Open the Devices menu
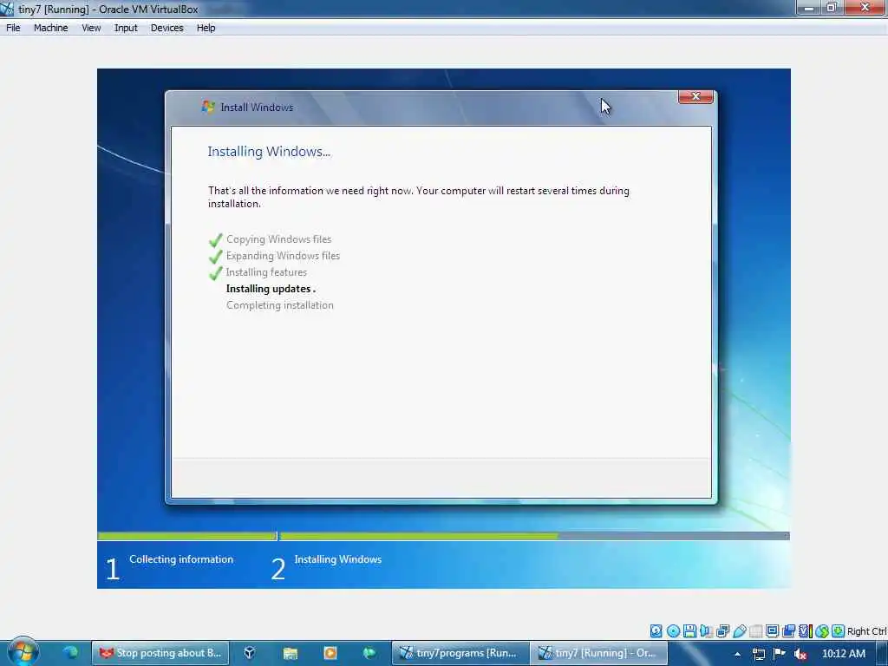This screenshot has width=888, height=666. (x=166, y=28)
